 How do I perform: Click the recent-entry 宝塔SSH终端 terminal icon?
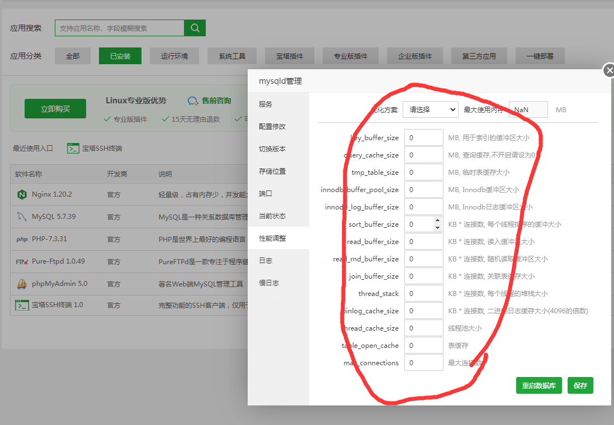(73, 148)
